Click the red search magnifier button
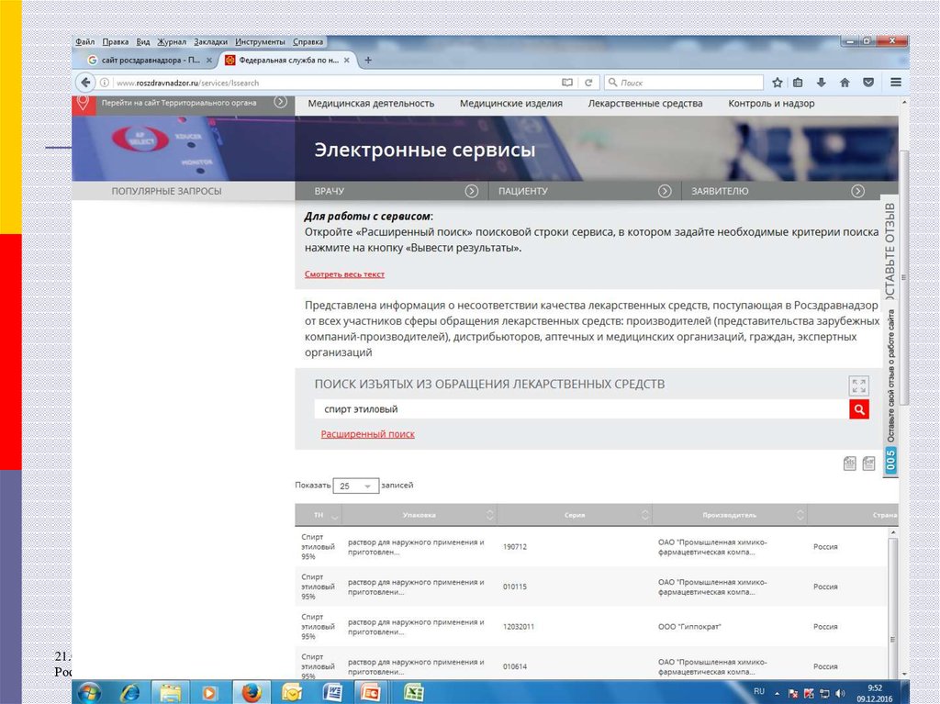The height and width of the screenshot is (704, 940). tap(858, 409)
